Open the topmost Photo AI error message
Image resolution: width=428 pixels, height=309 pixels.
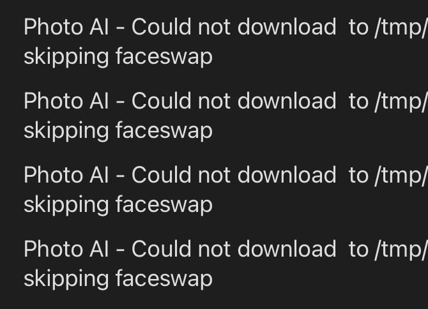[x=225, y=41]
